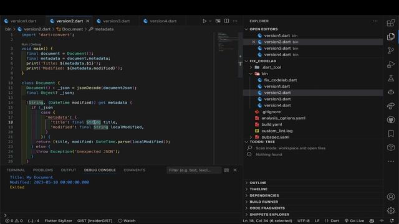Click into the debug console filter field
This screenshot has height=224, width=399.
click(194, 170)
